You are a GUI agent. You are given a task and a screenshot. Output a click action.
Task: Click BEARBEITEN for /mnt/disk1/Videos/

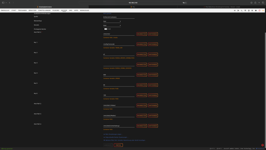coord(142,105)
